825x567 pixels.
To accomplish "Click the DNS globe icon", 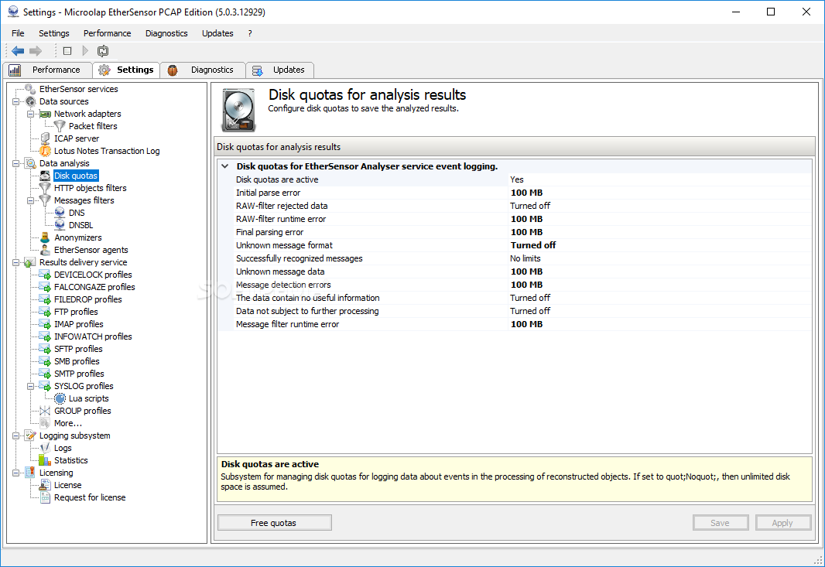I will pyautogui.click(x=60, y=213).
